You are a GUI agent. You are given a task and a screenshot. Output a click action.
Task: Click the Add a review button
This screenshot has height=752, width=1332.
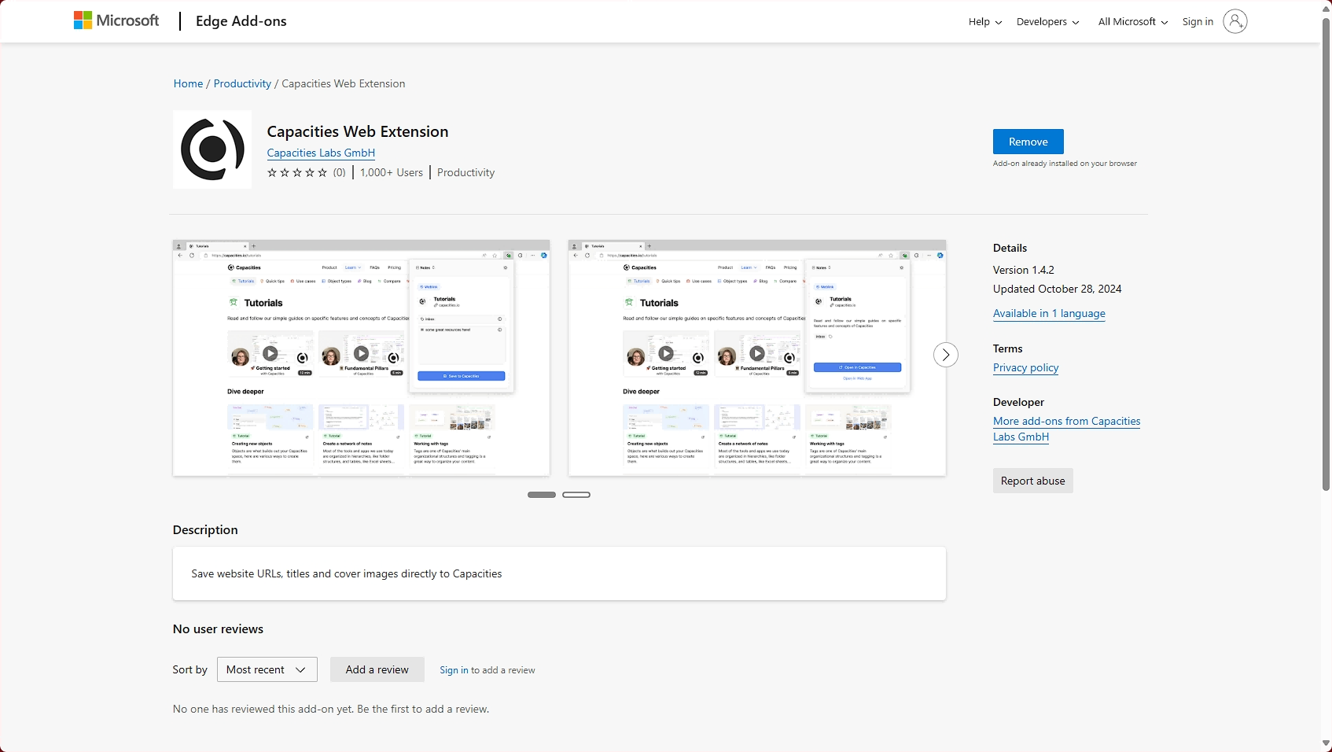[377, 669]
